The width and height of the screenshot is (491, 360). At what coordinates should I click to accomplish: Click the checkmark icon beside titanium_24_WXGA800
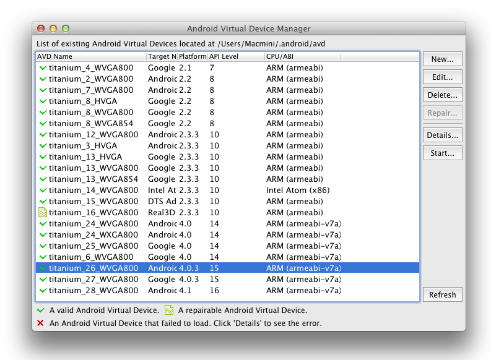pos(43,234)
